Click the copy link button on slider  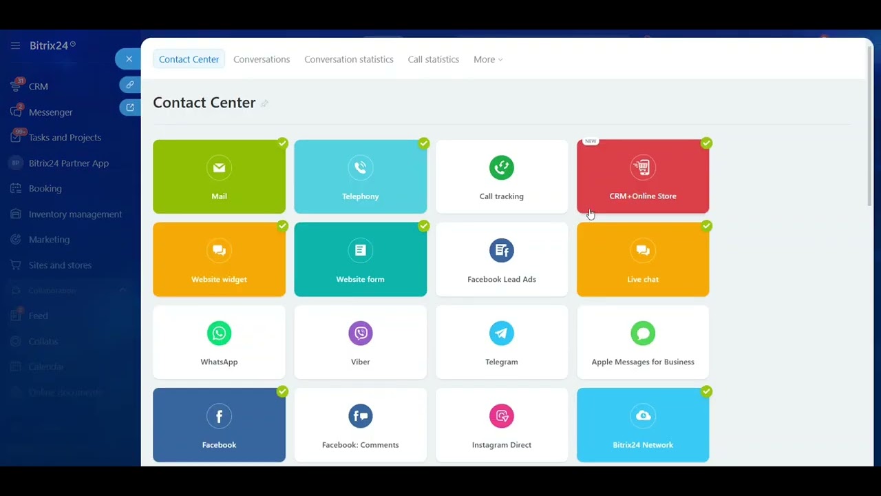tap(129, 84)
